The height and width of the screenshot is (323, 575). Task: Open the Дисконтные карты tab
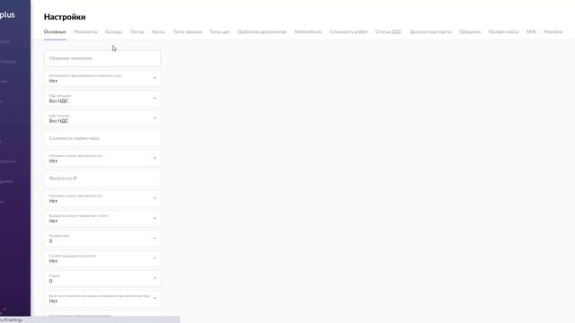(x=430, y=32)
